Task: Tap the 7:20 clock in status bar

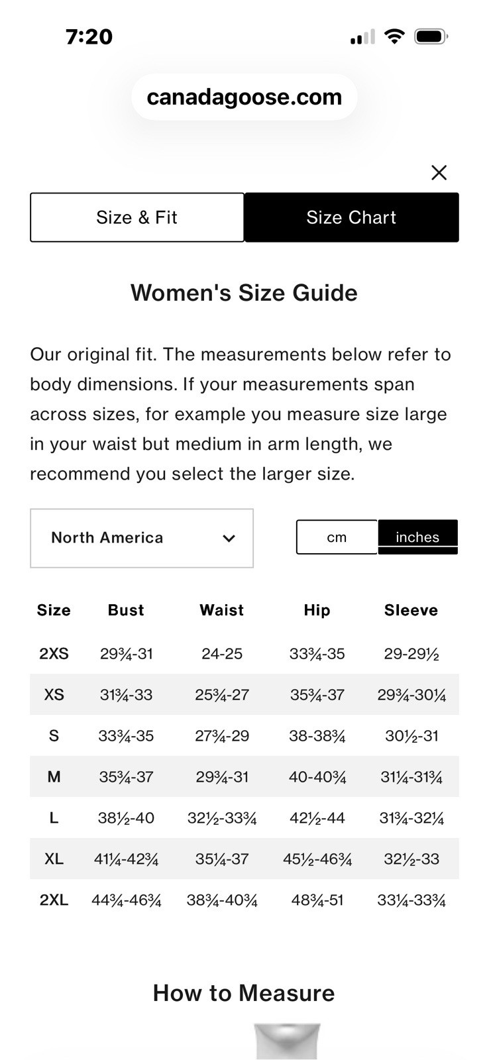Action: click(89, 36)
